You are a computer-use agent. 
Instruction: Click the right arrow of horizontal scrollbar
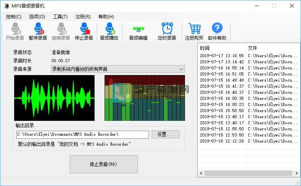(296, 173)
